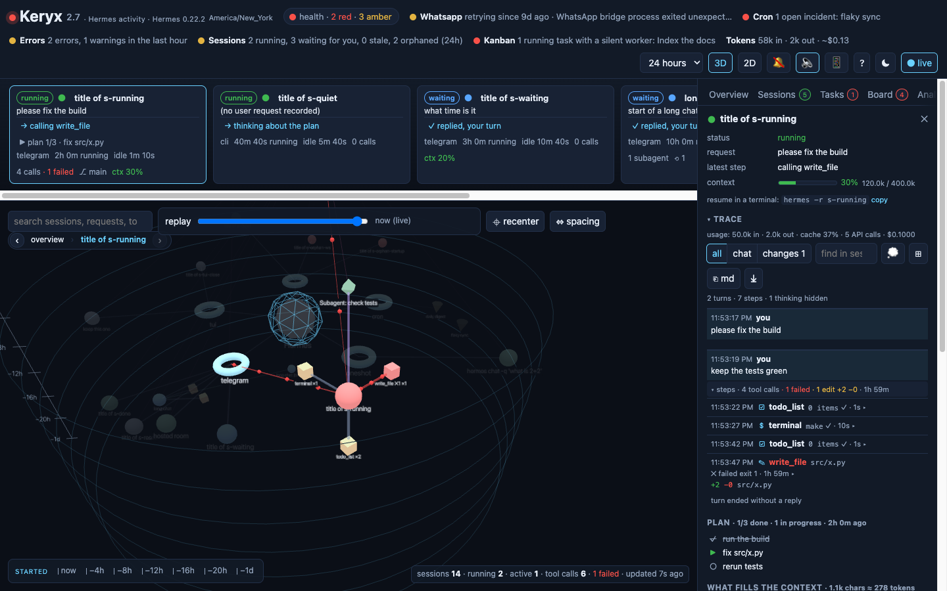
Task: Adjust the replay slider handle
Action: pyautogui.click(x=357, y=221)
